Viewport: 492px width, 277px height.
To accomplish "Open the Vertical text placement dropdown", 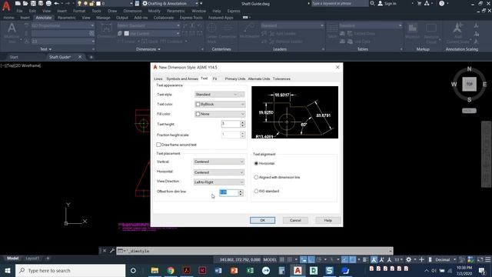I will 218,162.
